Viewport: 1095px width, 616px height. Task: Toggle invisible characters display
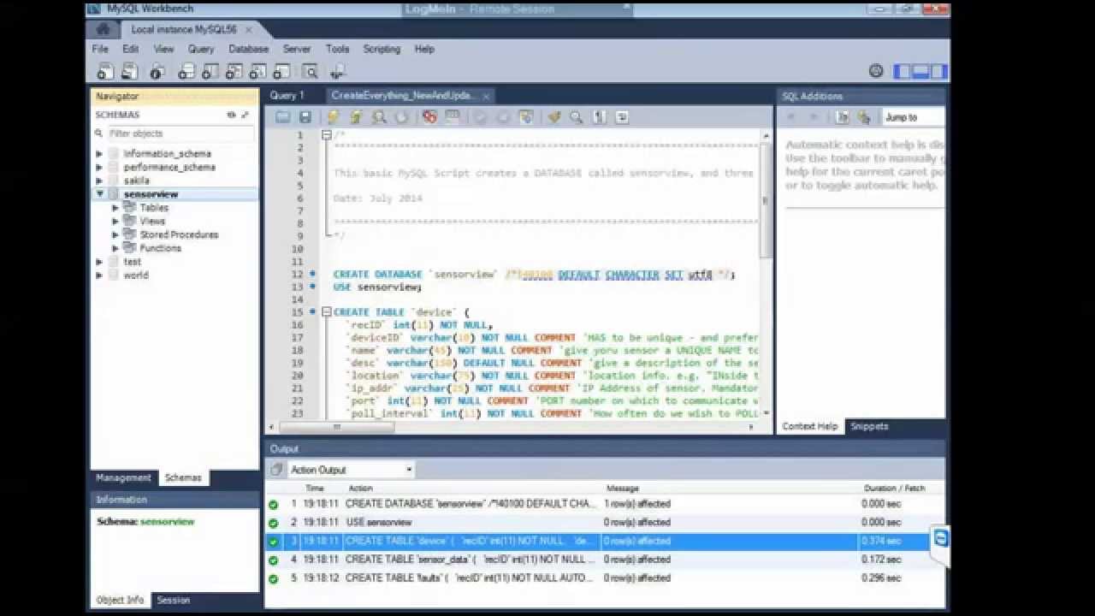click(x=600, y=117)
